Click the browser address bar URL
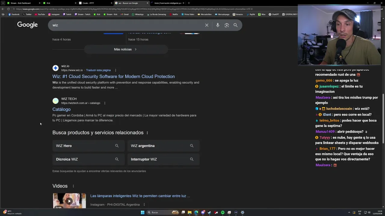 tap(134, 9)
